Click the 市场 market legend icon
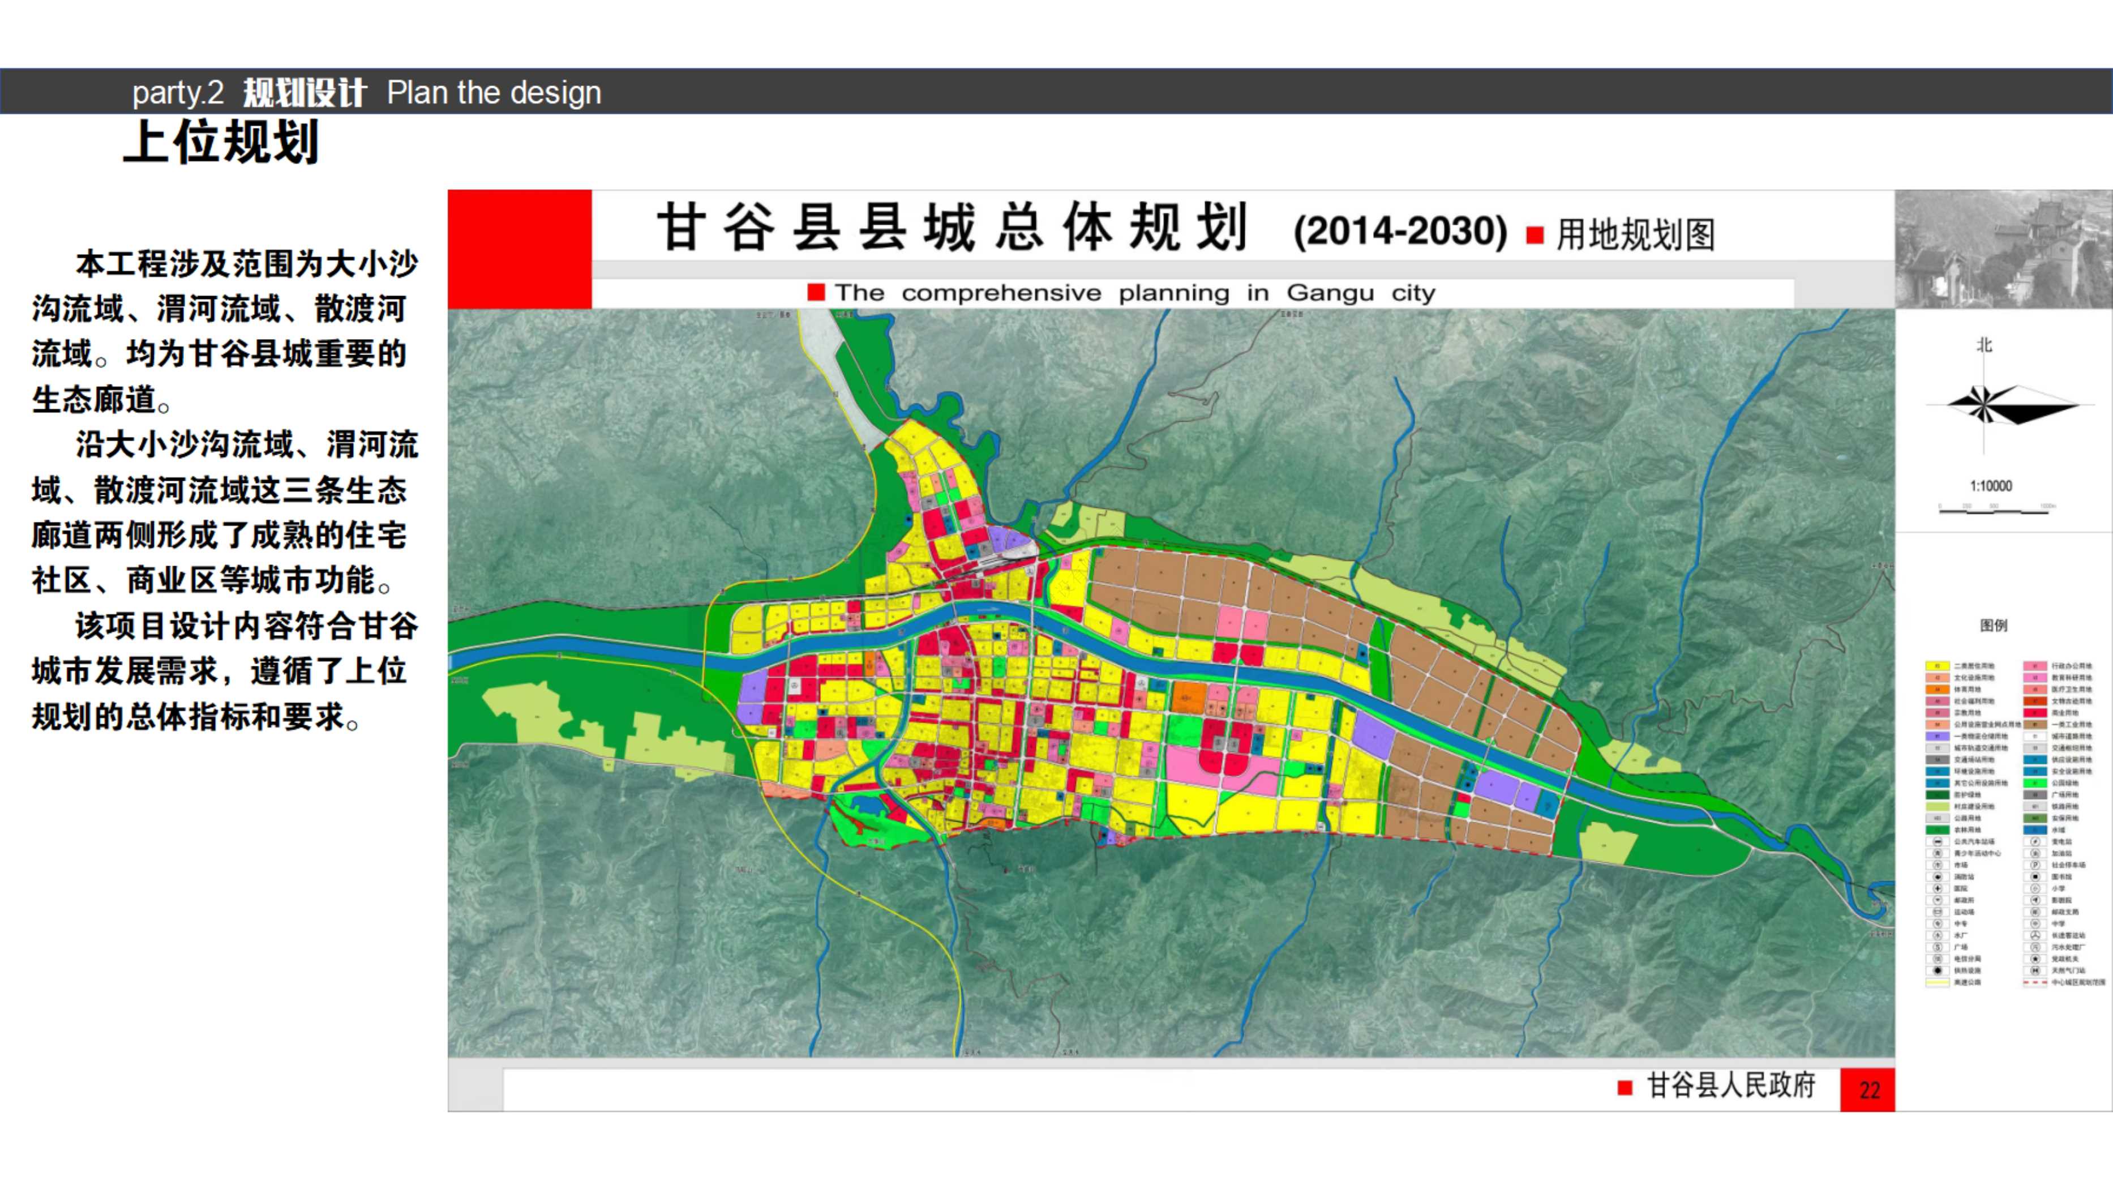The width and height of the screenshot is (2113, 1189). pyautogui.click(x=1938, y=866)
